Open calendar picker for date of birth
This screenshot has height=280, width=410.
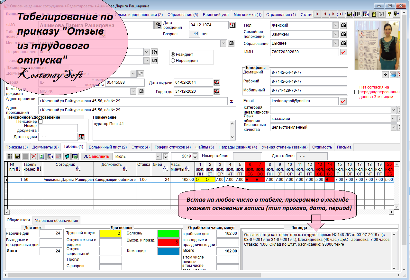point(232,25)
